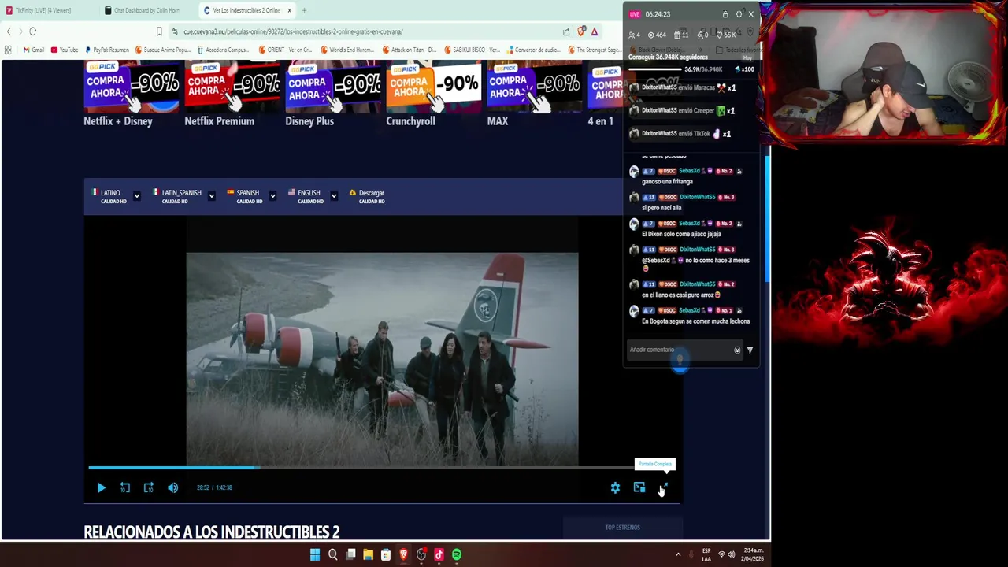Expand the SPANISH dropdown arrow
This screenshot has width=1008, height=567.
tap(272, 196)
